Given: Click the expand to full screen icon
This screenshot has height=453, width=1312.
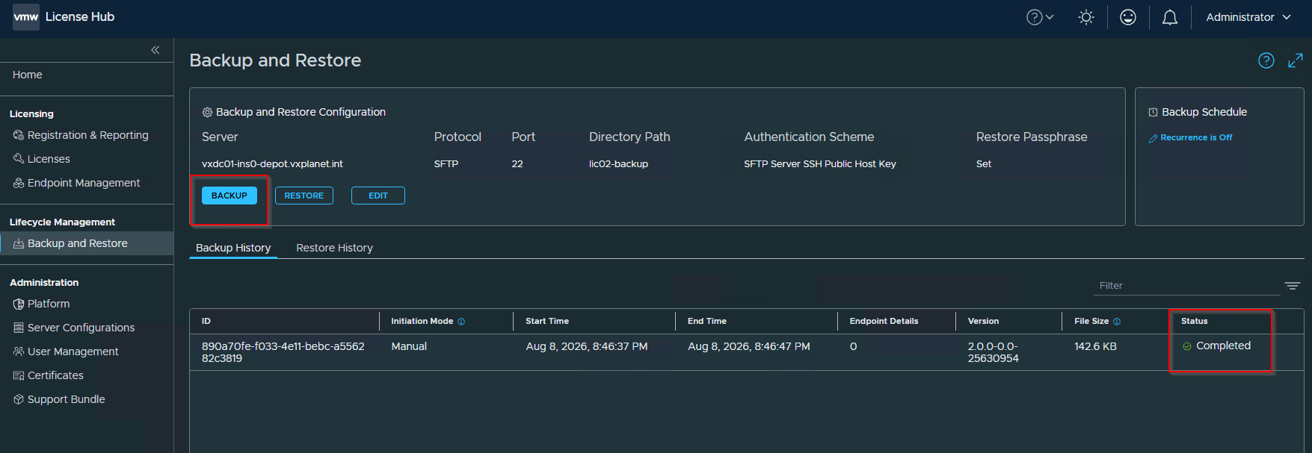Looking at the screenshot, I should point(1296,60).
